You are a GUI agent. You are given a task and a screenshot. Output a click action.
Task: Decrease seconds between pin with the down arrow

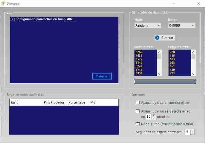point(192,133)
